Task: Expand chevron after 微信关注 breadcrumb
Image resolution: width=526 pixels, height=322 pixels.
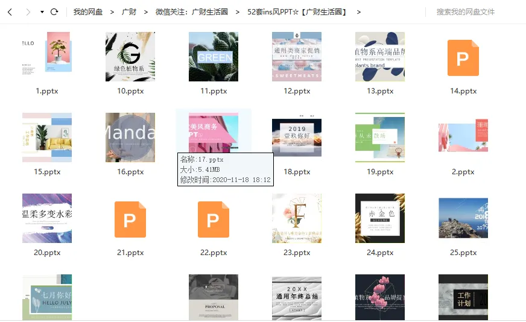Action: [x=238, y=12]
